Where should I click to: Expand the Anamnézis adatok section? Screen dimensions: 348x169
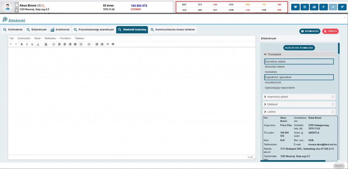pos(265,97)
